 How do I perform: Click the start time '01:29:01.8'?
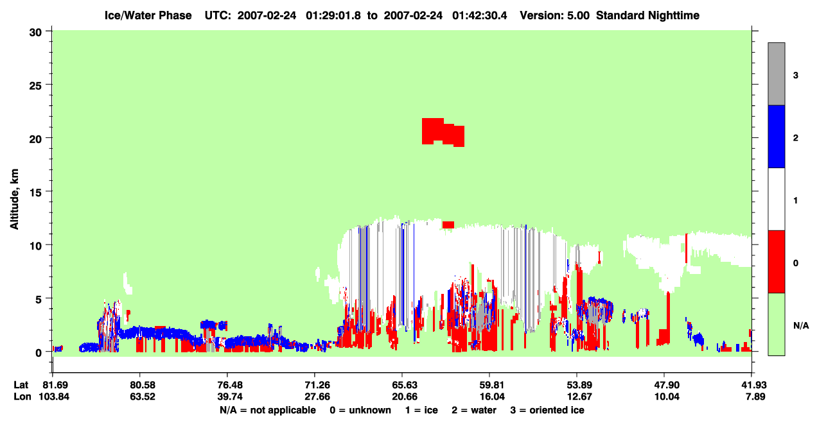[x=333, y=15]
